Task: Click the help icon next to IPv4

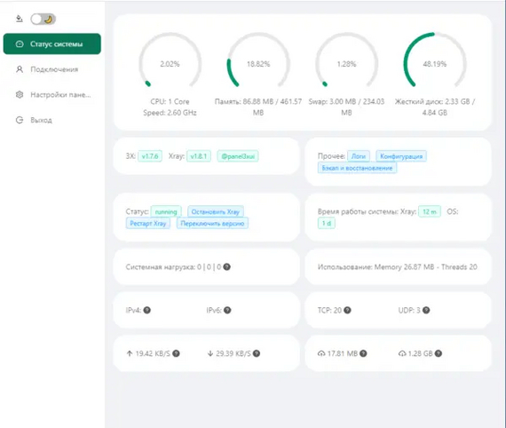Action: click(x=146, y=310)
